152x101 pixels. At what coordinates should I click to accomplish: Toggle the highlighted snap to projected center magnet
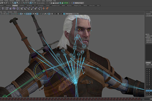[x=31, y=3]
